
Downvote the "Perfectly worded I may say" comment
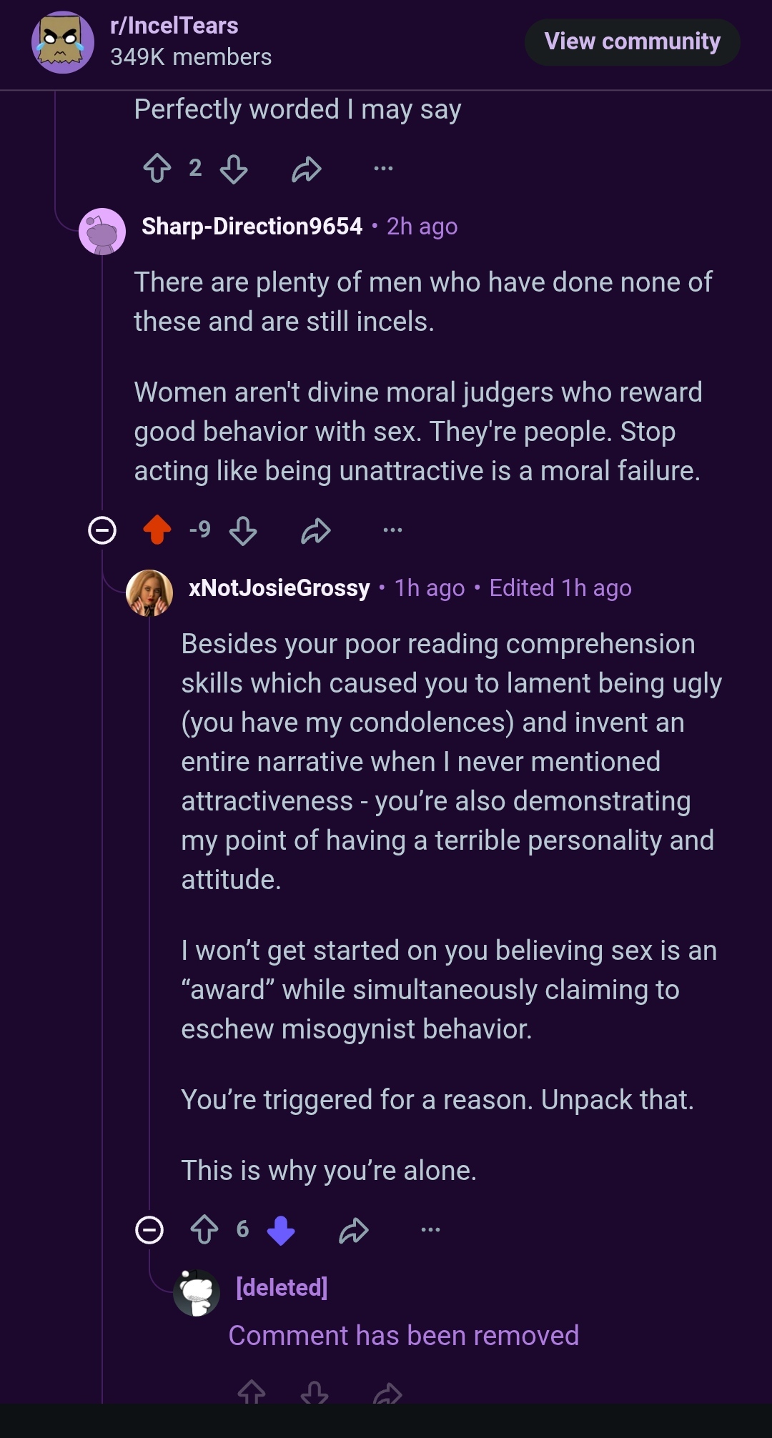click(234, 169)
